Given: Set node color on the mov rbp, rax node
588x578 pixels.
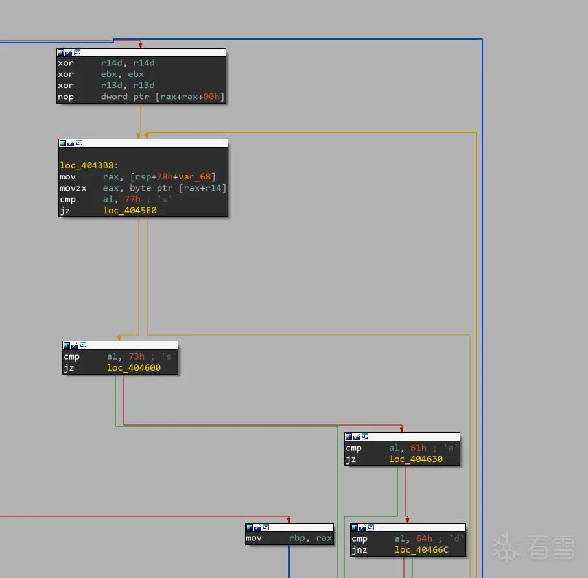Looking at the screenshot, I should point(250,527).
